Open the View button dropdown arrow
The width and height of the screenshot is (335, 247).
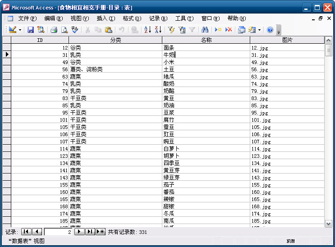[x=20, y=30]
